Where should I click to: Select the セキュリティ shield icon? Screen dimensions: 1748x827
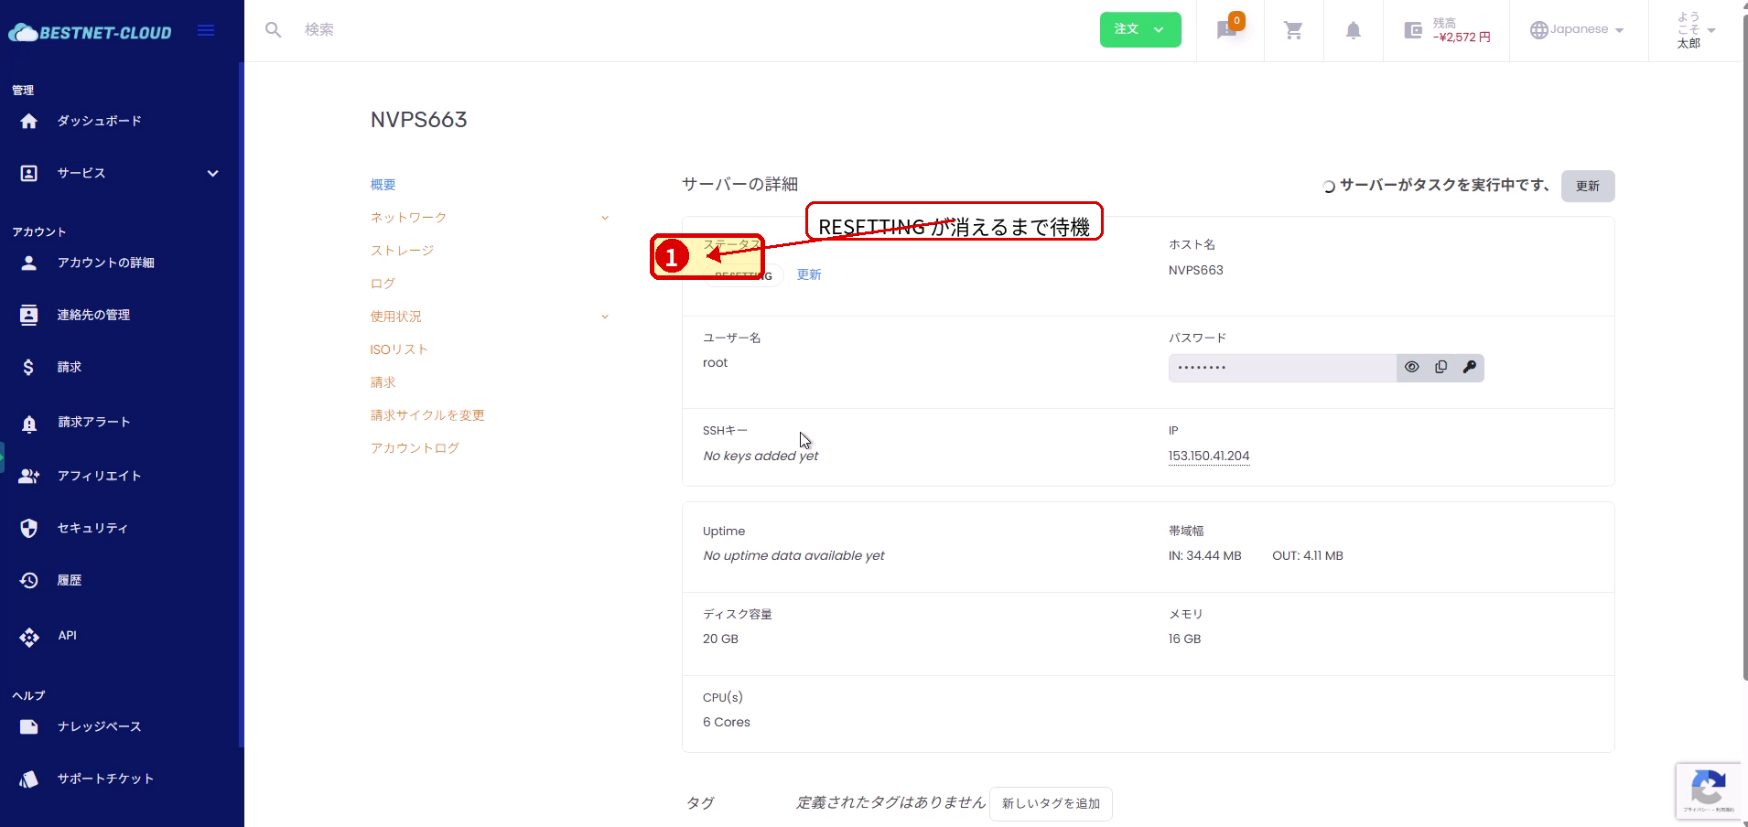point(28,528)
